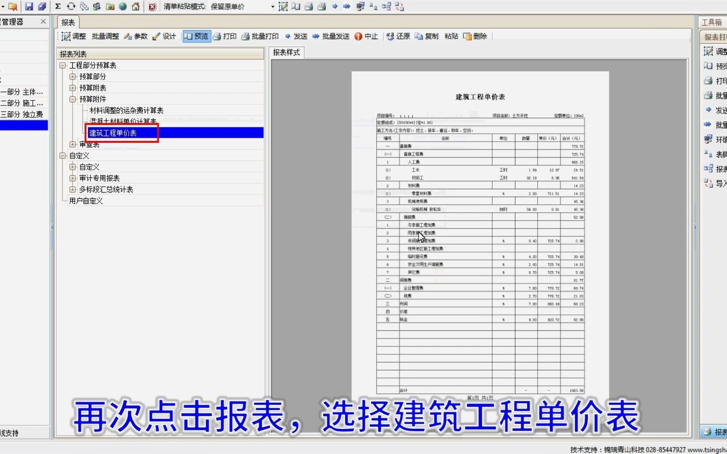Screen dimensions: 727x454
Task: Expand the 多标段汇总统计表 tree node
Action: pos(73,190)
